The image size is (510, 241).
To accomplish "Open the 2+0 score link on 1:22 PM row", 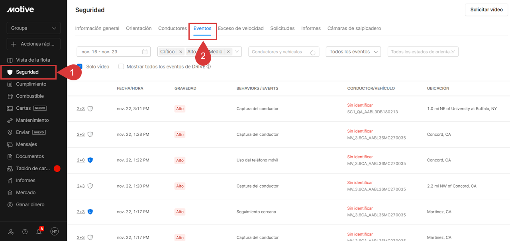I will click(x=81, y=160).
